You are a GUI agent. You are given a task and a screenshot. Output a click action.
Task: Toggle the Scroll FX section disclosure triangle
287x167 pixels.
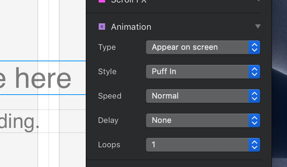(x=258, y=1)
